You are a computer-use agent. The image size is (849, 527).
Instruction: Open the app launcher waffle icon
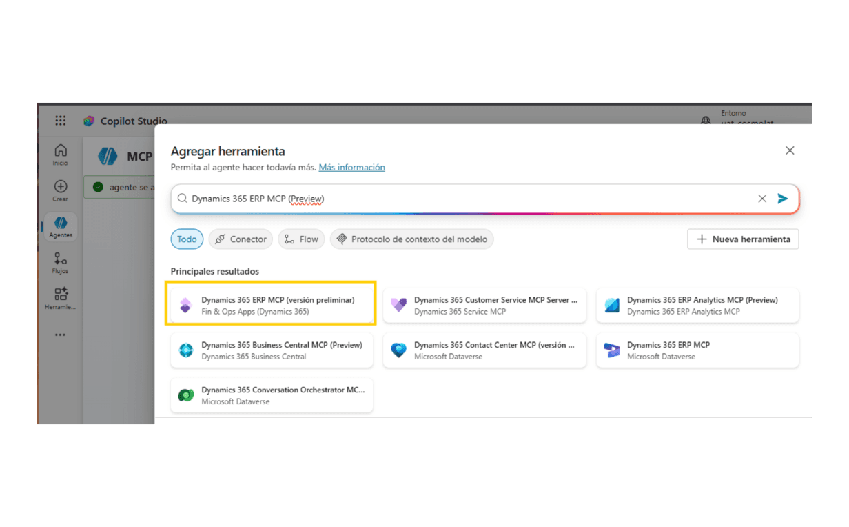61,121
